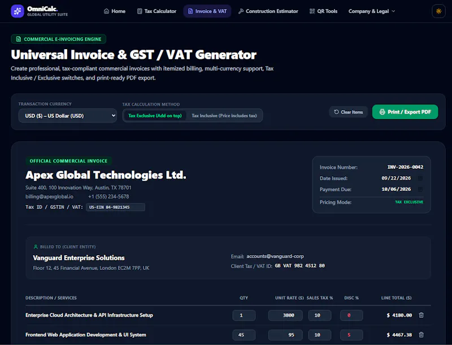Image resolution: width=452 pixels, height=345 pixels.
Task: Edit sales tax field in Enterprise Cloud row
Action: (320, 315)
